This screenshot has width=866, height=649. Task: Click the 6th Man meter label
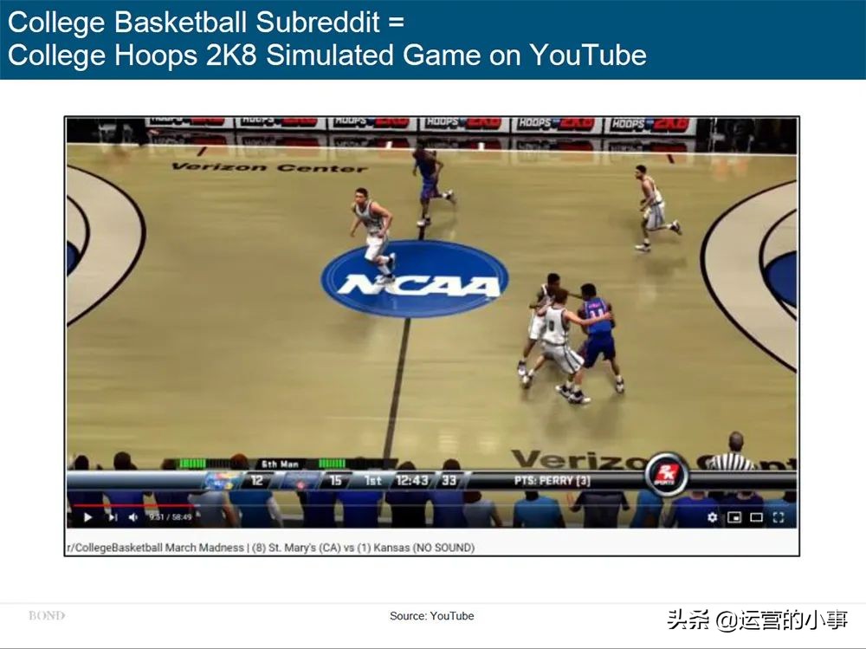pyautogui.click(x=280, y=464)
